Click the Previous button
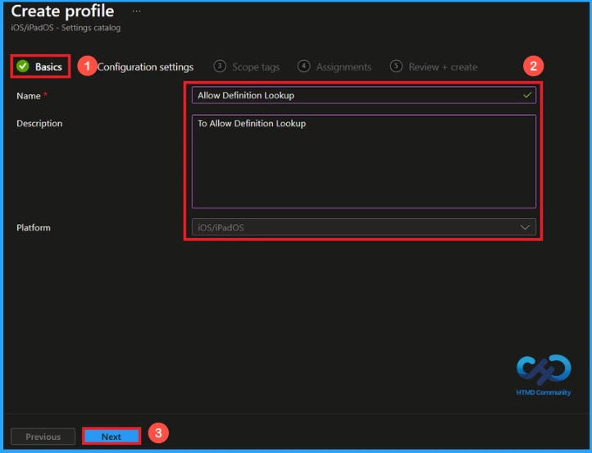 [43, 437]
